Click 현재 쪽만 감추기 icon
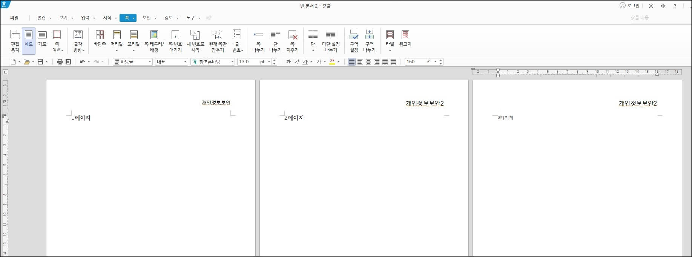Image resolution: width=692 pixels, height=257 pixels. pos(218,41)
